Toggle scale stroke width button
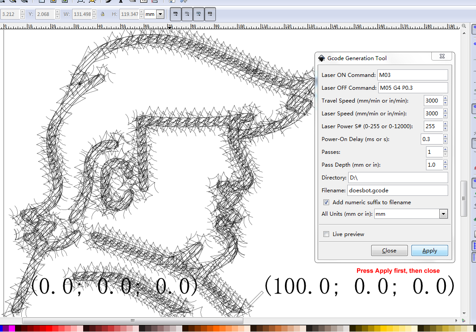476x332 pixels. coord(175,14)
